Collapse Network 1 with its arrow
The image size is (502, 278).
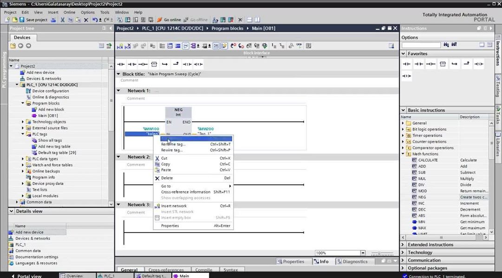point(118,91)
